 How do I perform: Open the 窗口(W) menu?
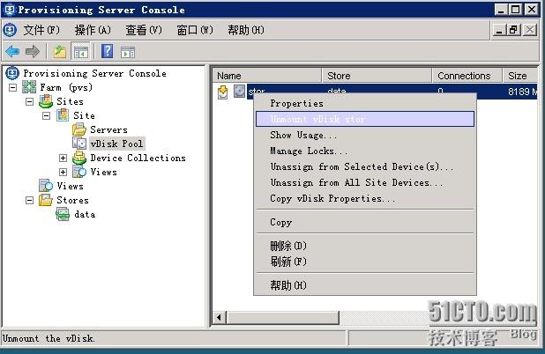195,30
